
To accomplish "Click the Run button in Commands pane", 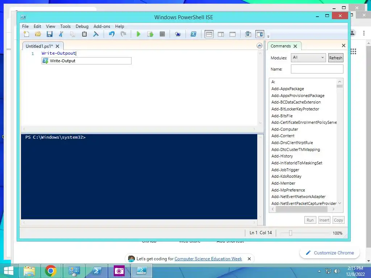I will (310, 220).
